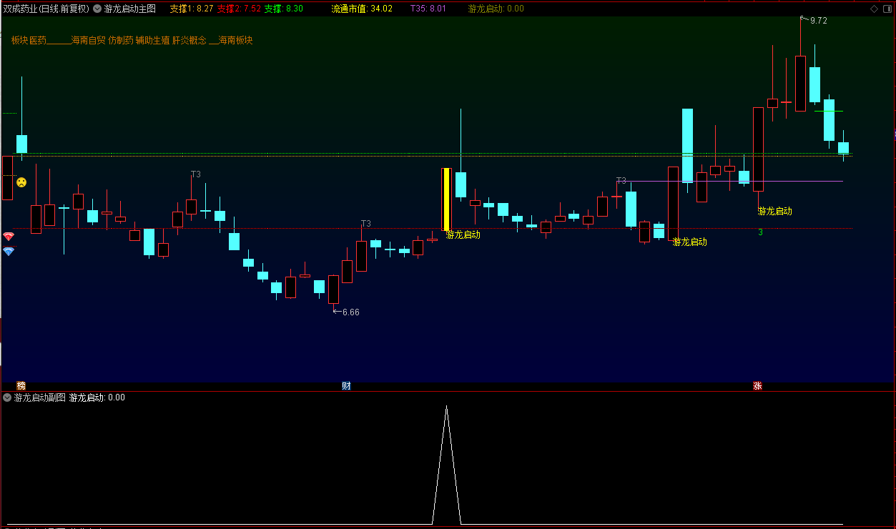Click the red 支撑2: 7.52 value

[x=239, y=9]
